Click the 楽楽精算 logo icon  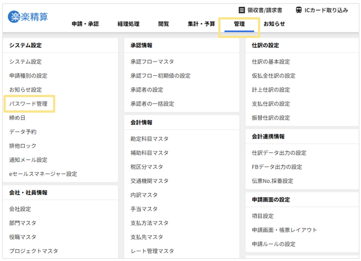14,17
